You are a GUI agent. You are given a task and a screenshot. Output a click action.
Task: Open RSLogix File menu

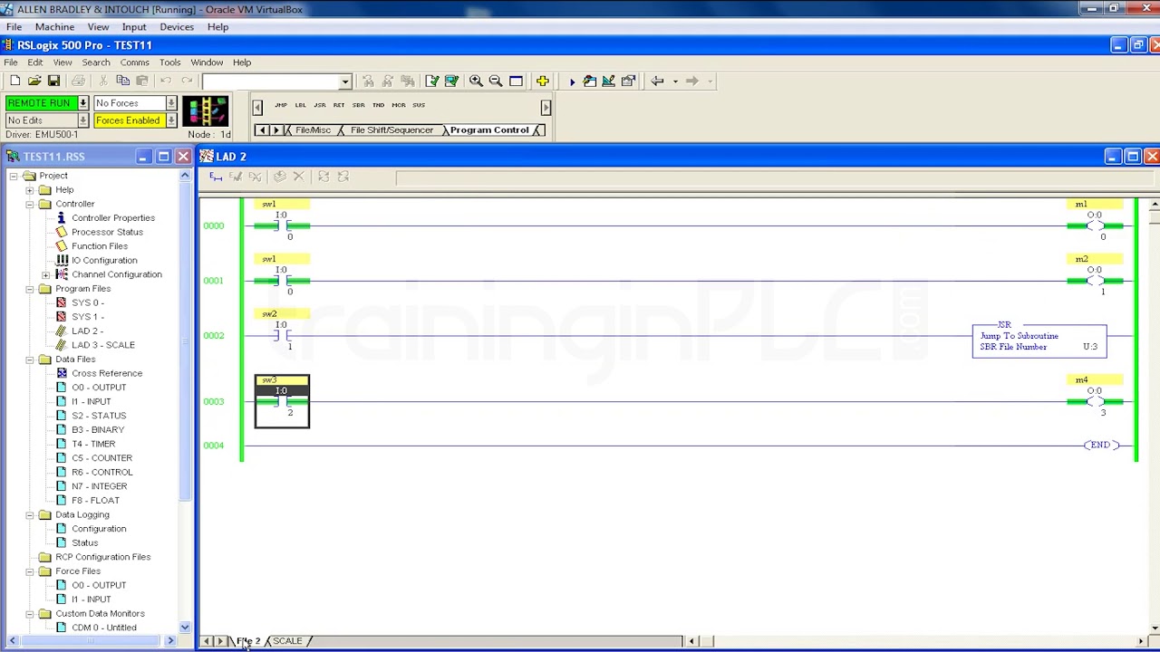pos(11,62)
